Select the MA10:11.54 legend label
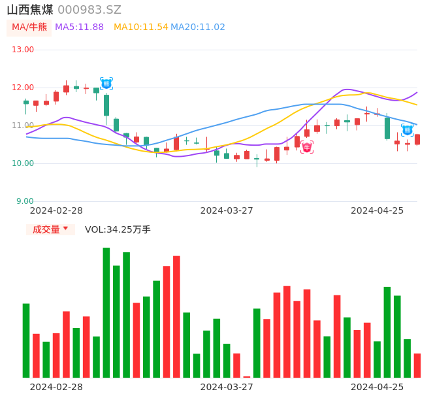 click(x=141, y=27)
